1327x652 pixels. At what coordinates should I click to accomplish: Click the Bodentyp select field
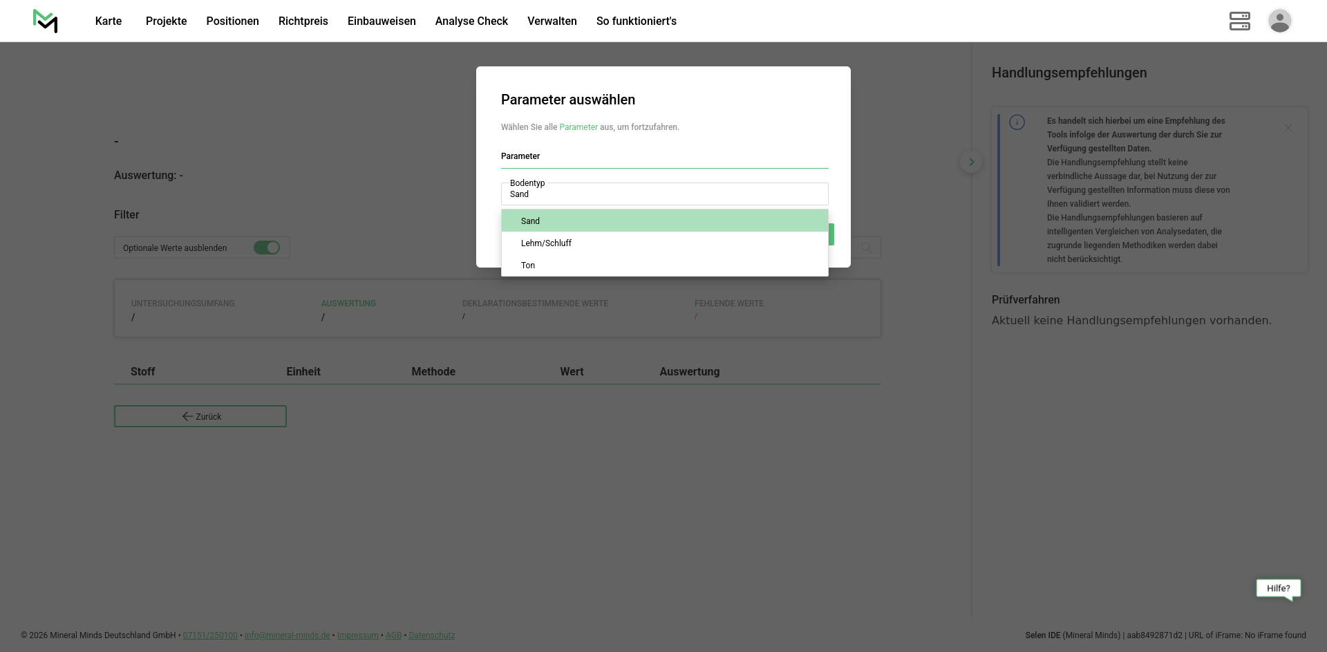664,194
